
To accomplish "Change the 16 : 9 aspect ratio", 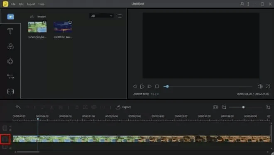I will 155,94.
